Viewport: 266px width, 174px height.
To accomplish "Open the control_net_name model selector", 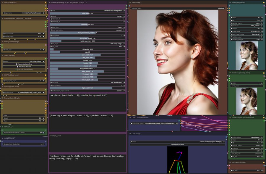I will 154,123.
